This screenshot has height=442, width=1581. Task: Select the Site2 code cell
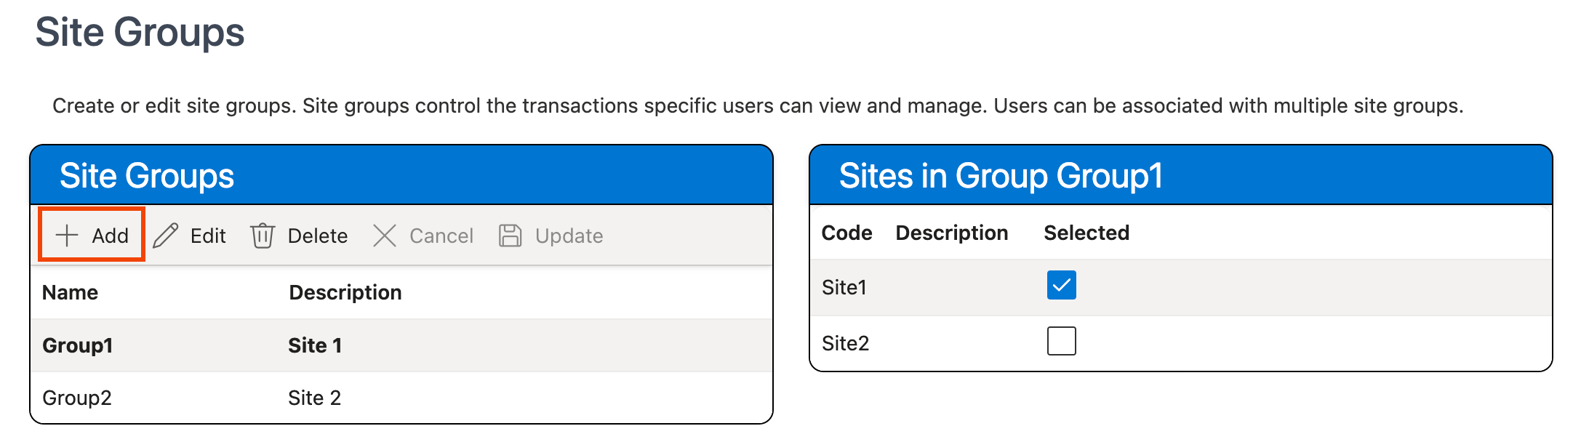click(x=845, y=343)
